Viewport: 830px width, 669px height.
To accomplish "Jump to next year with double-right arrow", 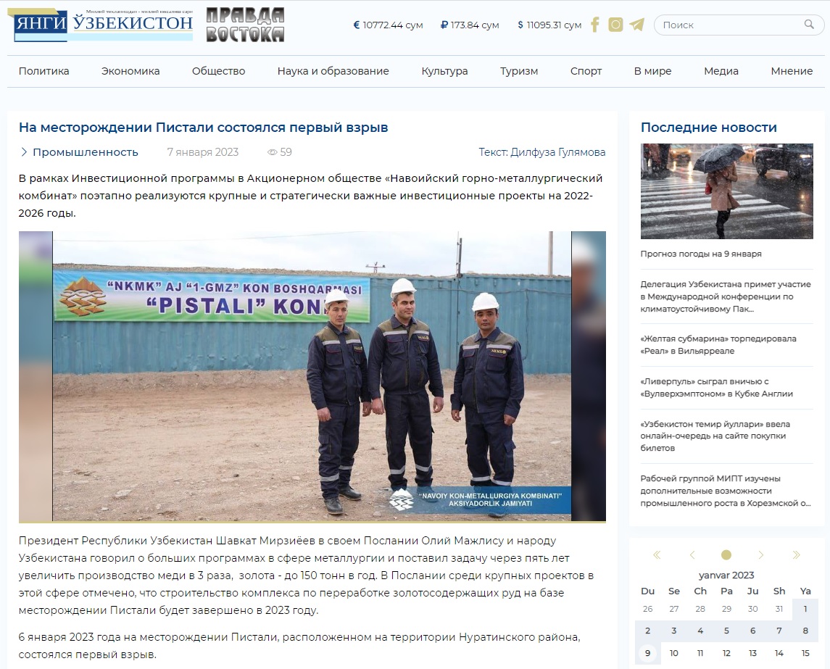I will click(x=796, y=555).
